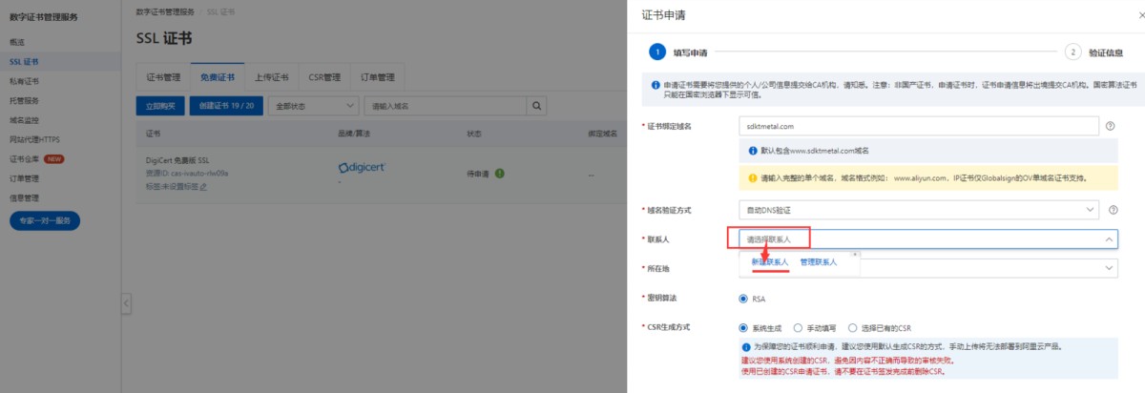Switch to 免费证书 tab

point(217,77)
